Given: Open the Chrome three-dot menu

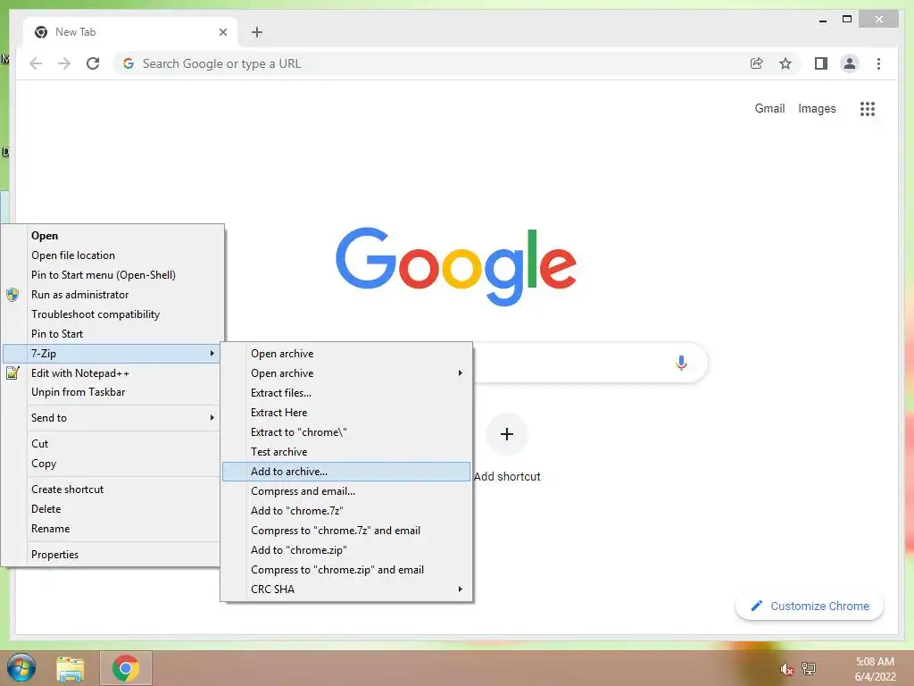Looking at the screenshot, I should pos(878,63).
